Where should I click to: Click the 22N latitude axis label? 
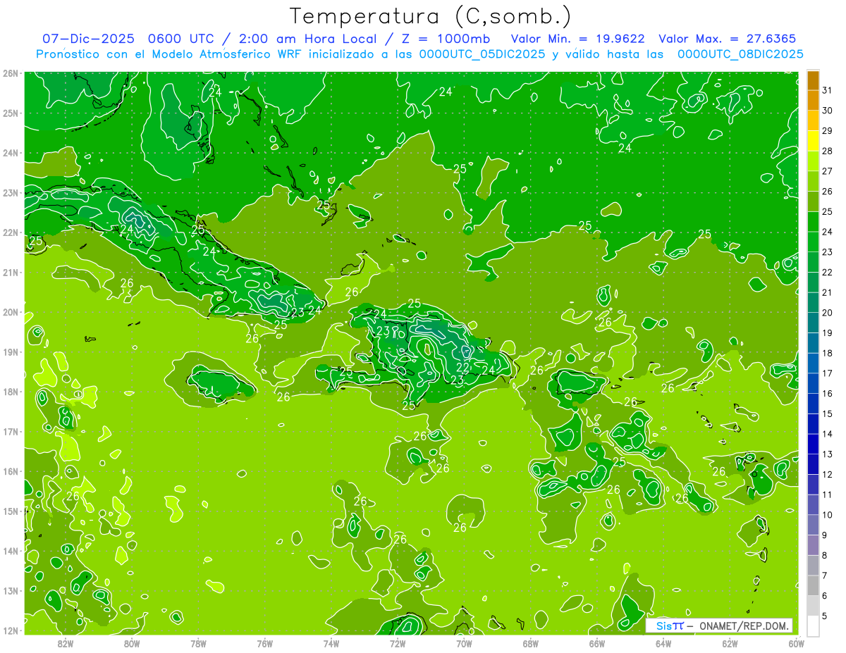(11, 232)
